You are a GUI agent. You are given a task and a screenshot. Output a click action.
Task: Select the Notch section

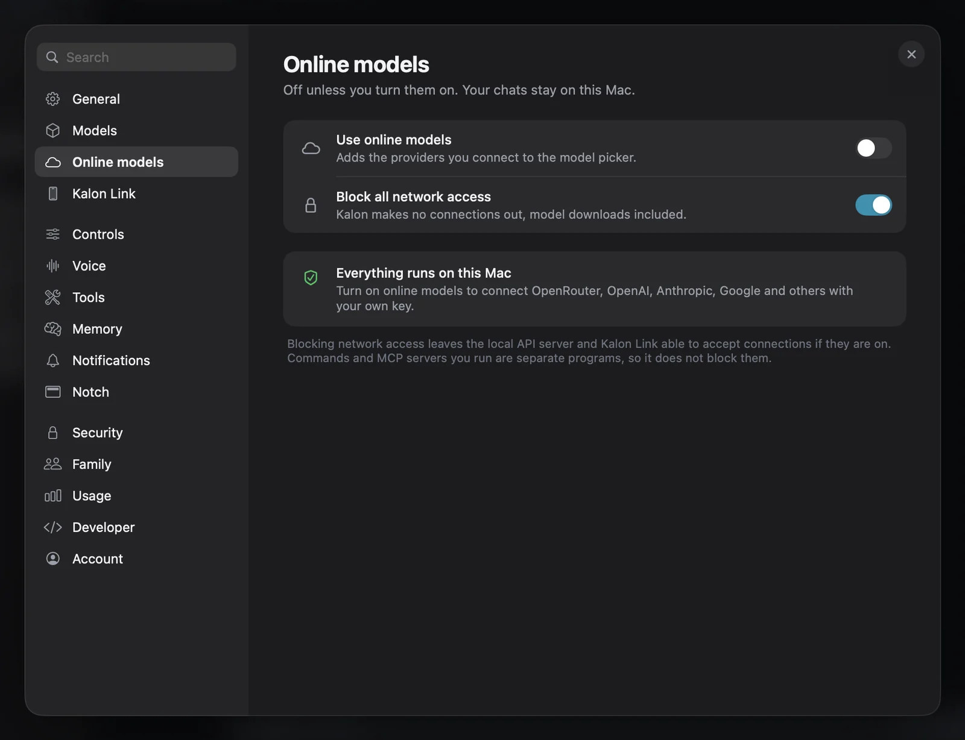point(136,392)
